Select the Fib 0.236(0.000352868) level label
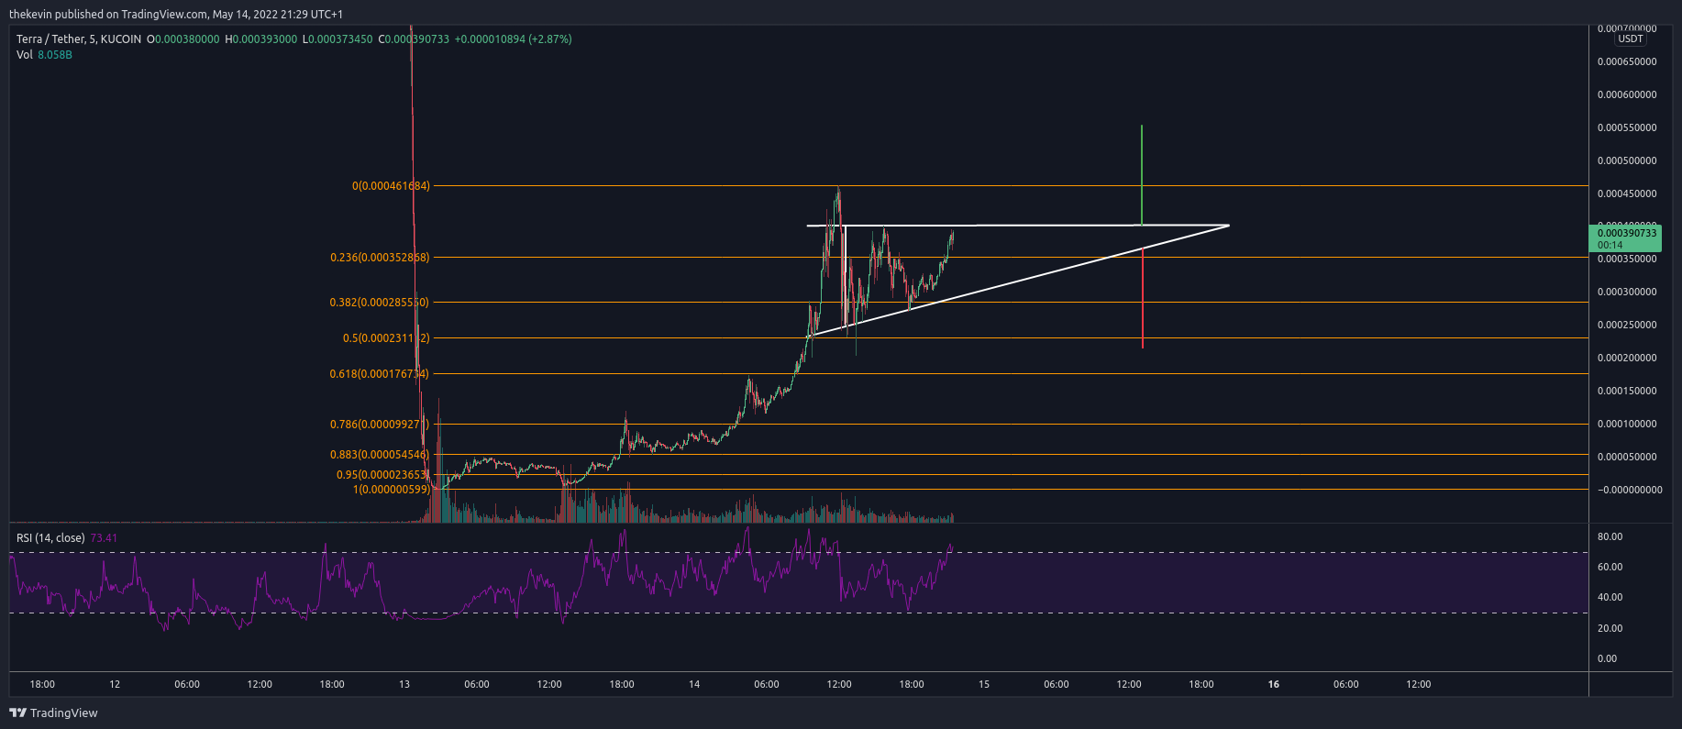The height and width of the screenshot is (729, 1682). click(x=380, y=258)
